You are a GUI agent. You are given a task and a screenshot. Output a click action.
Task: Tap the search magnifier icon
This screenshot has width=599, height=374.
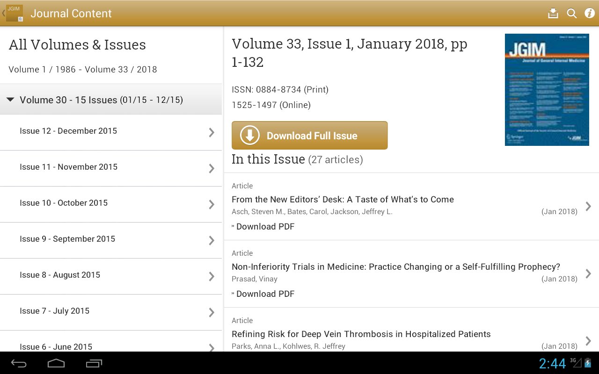(x=572, y=13)
